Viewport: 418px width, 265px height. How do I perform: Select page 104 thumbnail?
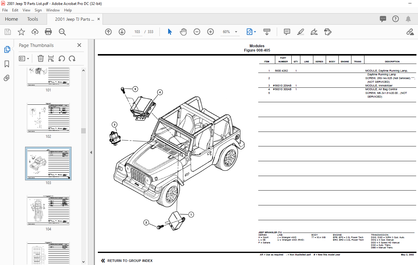click(x=48, y=210)
